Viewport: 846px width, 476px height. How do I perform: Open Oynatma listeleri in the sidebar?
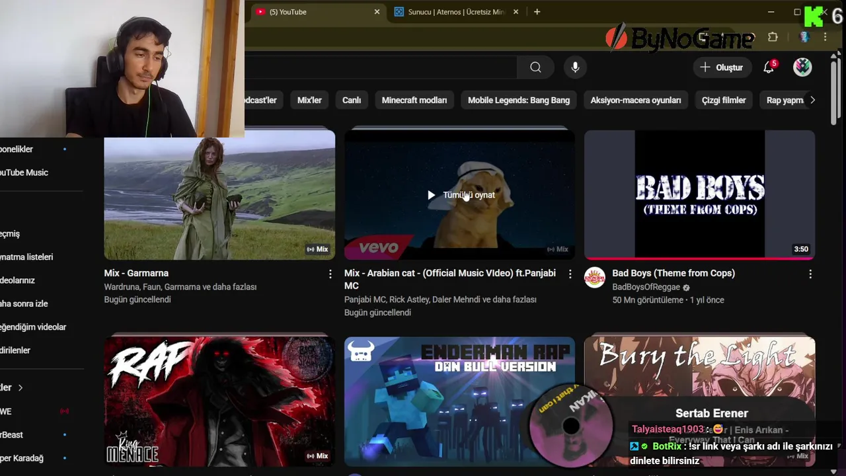pyautogui.click(x=26, y=257)
